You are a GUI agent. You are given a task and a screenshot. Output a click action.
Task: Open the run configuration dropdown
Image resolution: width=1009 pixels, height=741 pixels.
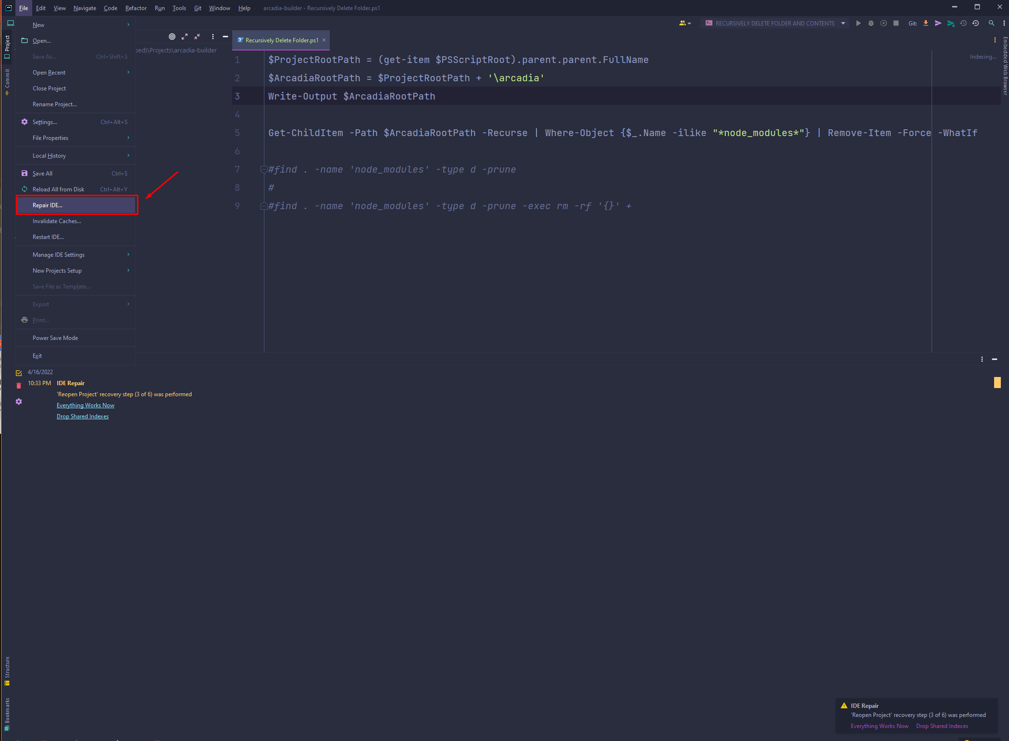point(843,23)
